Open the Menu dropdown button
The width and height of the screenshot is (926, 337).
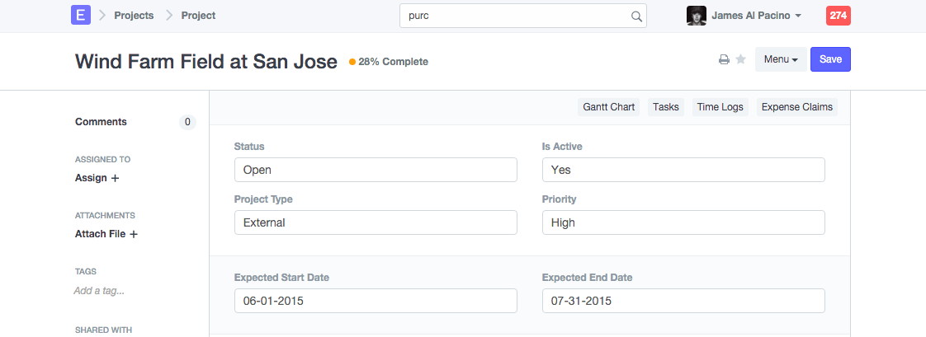point(780,59)
